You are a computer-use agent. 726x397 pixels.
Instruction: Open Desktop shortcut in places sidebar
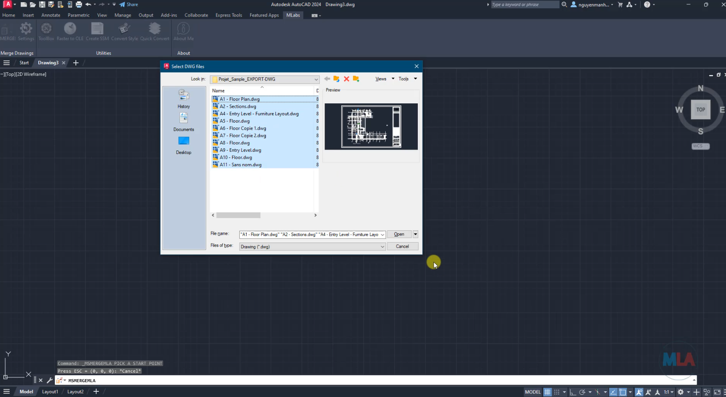[x=183, y=145]
